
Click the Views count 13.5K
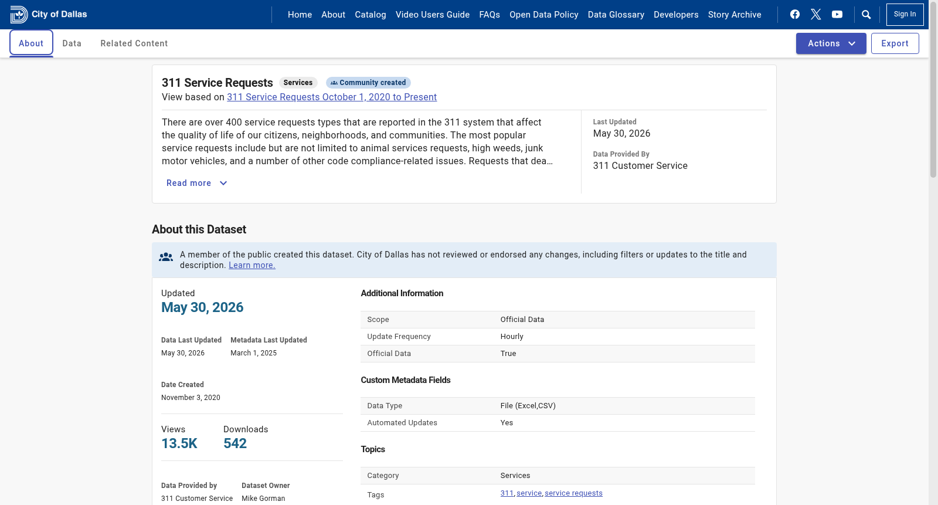tap(179, 443)
